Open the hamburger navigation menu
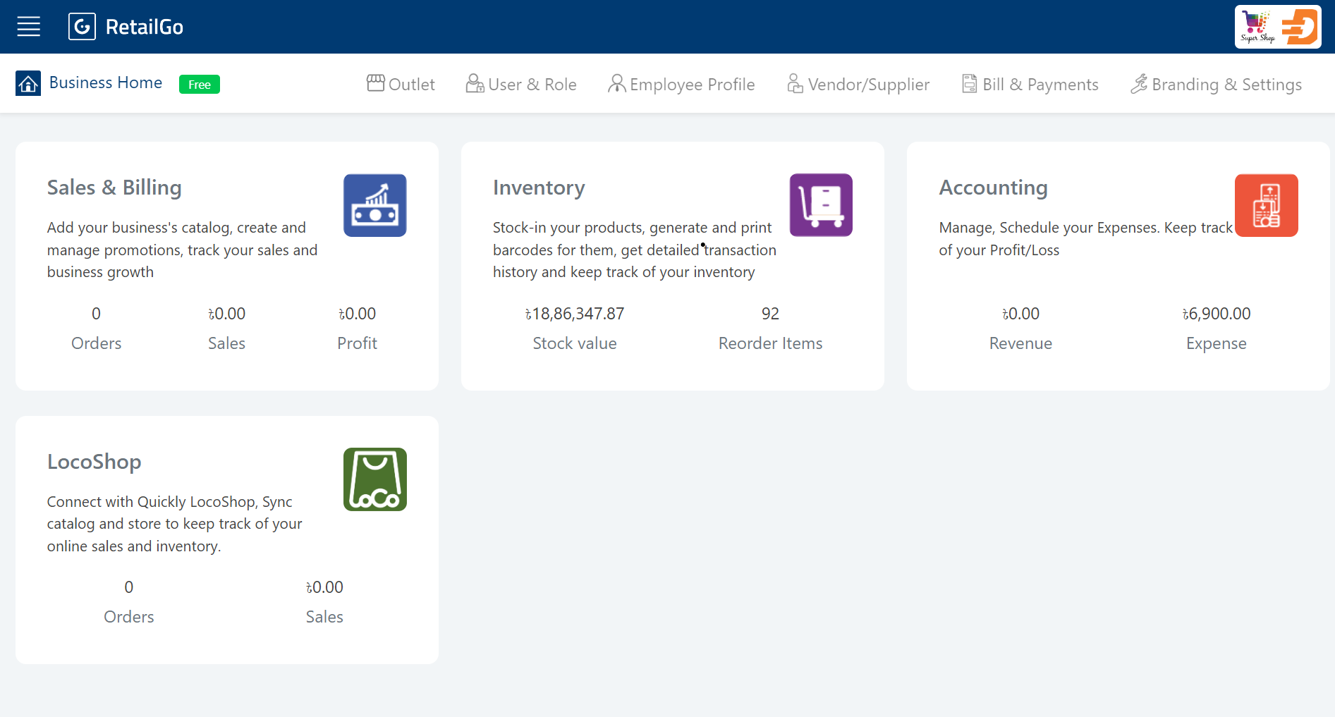The width and height of the screenshot is (1335, 717). click(29, 27)
